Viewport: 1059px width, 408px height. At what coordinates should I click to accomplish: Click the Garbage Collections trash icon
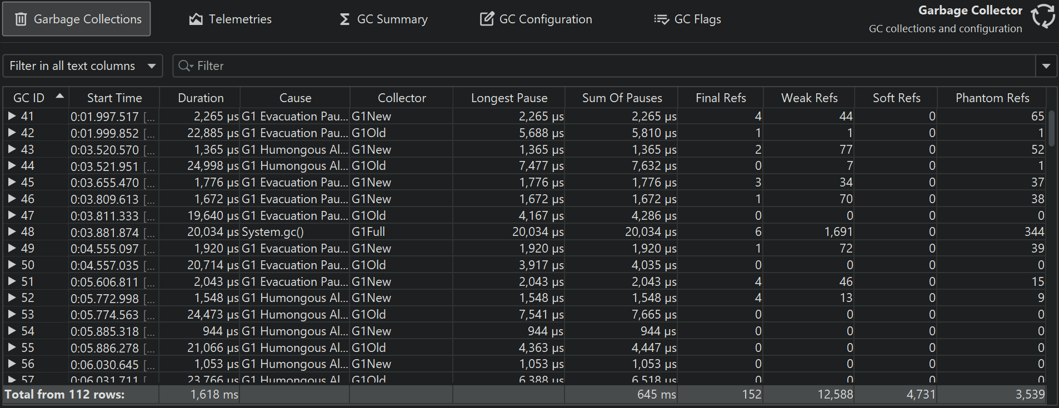coord(21,19)
